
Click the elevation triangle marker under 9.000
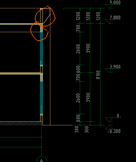coord(109,6)
